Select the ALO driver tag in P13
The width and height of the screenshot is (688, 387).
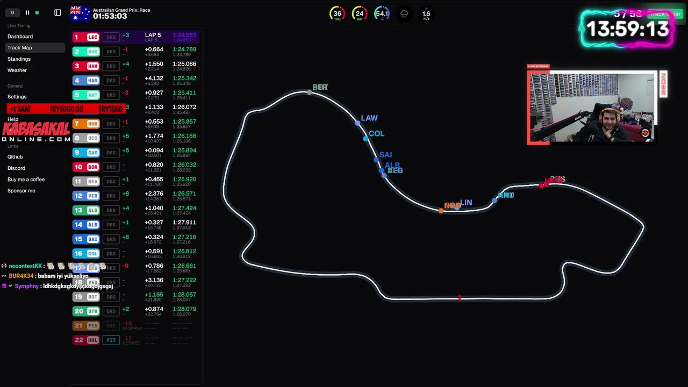[x=86, y=210]
